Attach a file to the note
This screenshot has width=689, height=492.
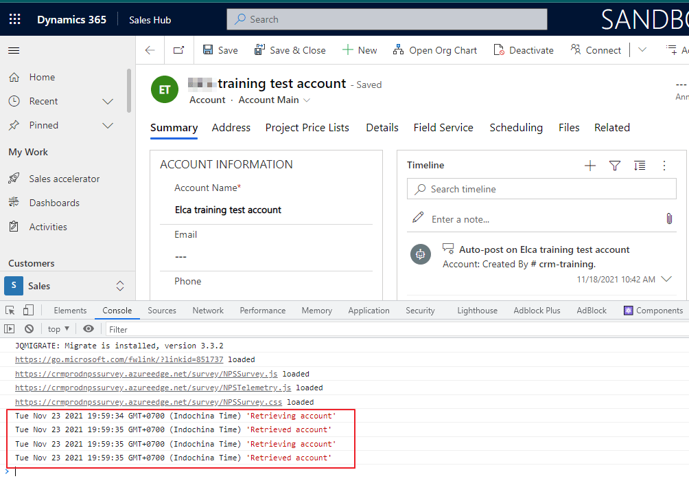[x=669, y=219]
